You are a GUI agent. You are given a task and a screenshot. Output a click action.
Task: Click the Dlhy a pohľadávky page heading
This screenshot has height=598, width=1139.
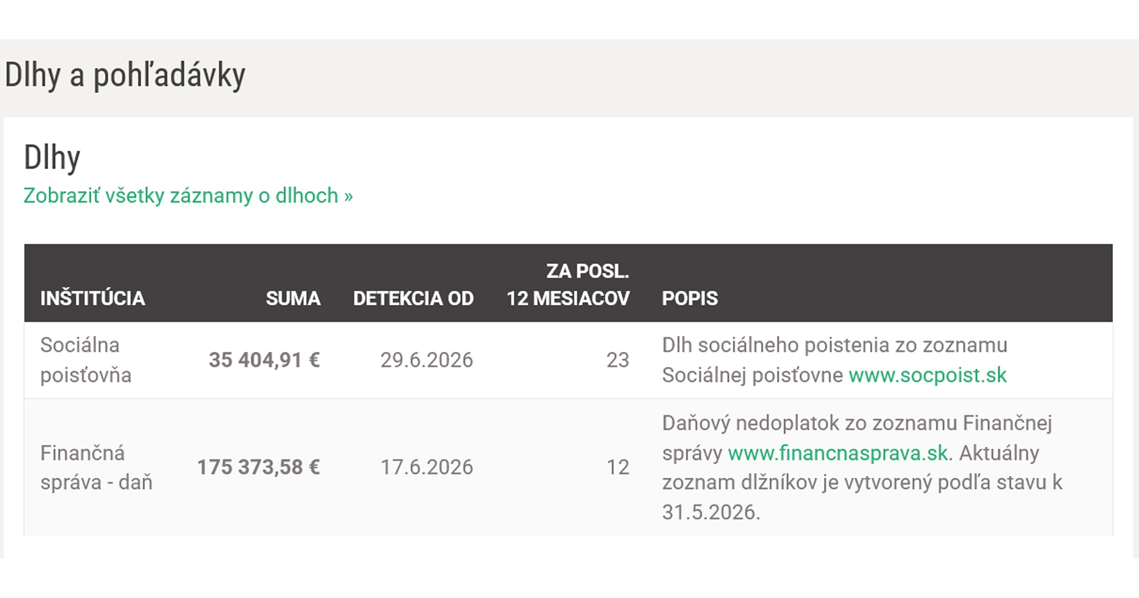tap(125, 75)
